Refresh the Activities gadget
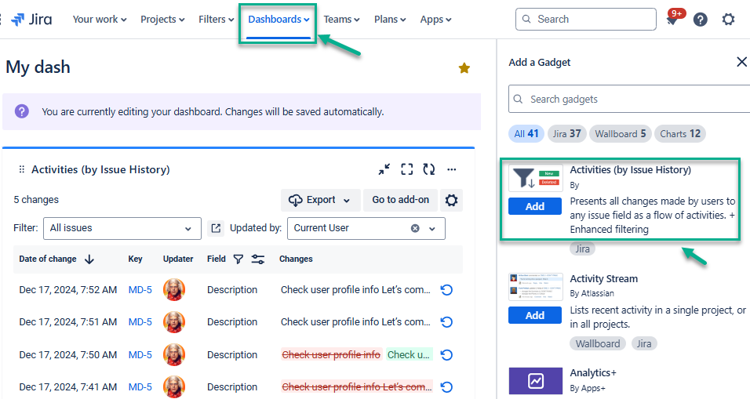 click(x=429, y=169)
